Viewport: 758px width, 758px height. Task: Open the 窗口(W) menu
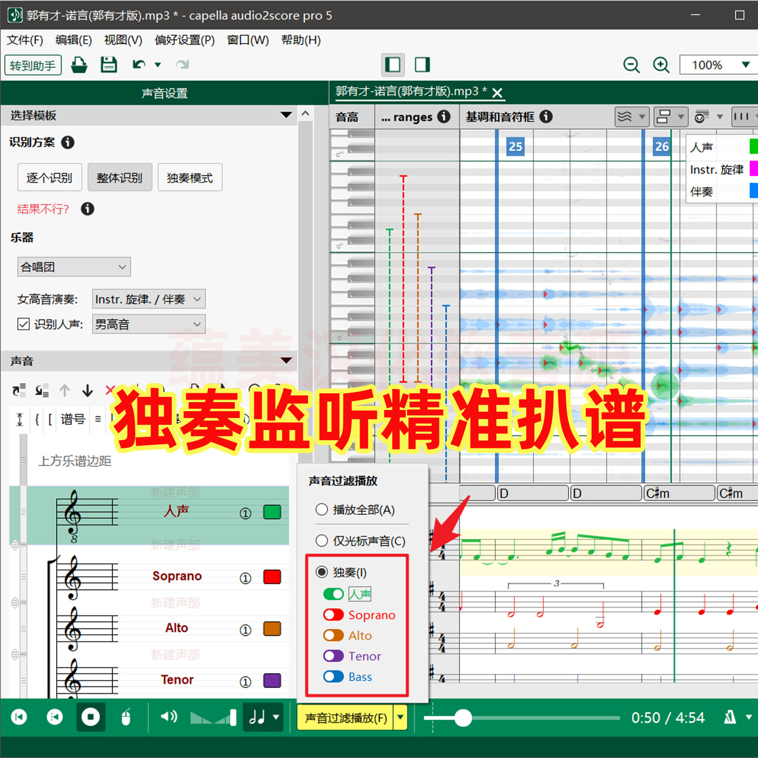click(248, 40)
